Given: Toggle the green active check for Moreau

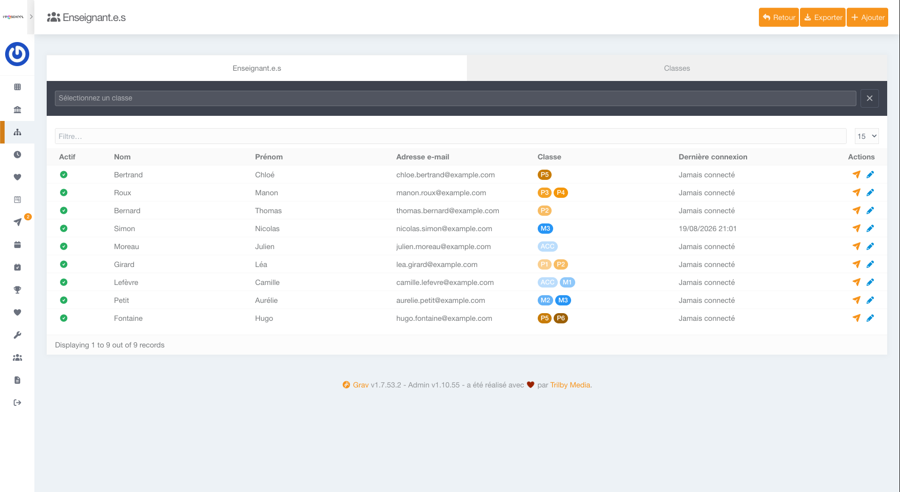Looking at the screenshot, I should [x=64, y=247].
